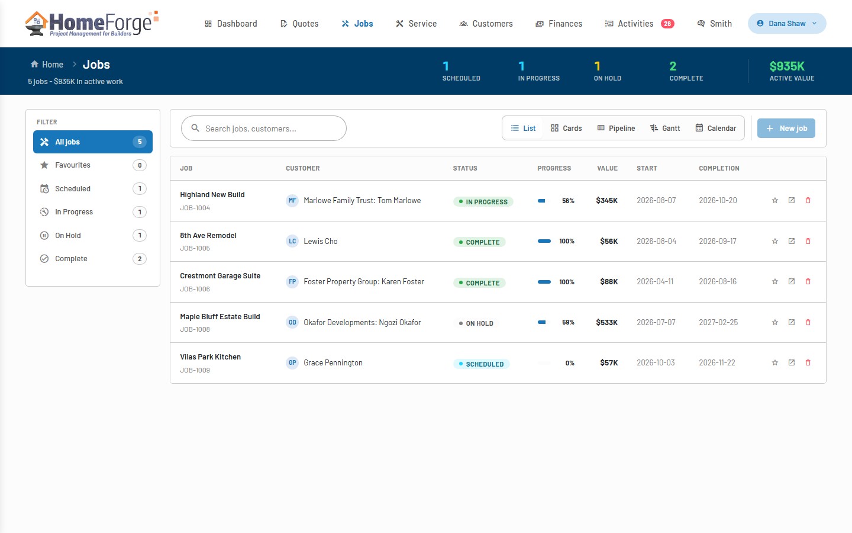Screen dimensions: 852x533
Task: Click the LC avatar beside Lewis Cho
Action: coord(292,241)
